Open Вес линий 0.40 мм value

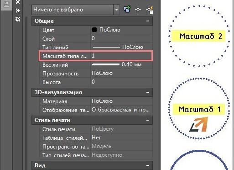(x=121, y=64)
